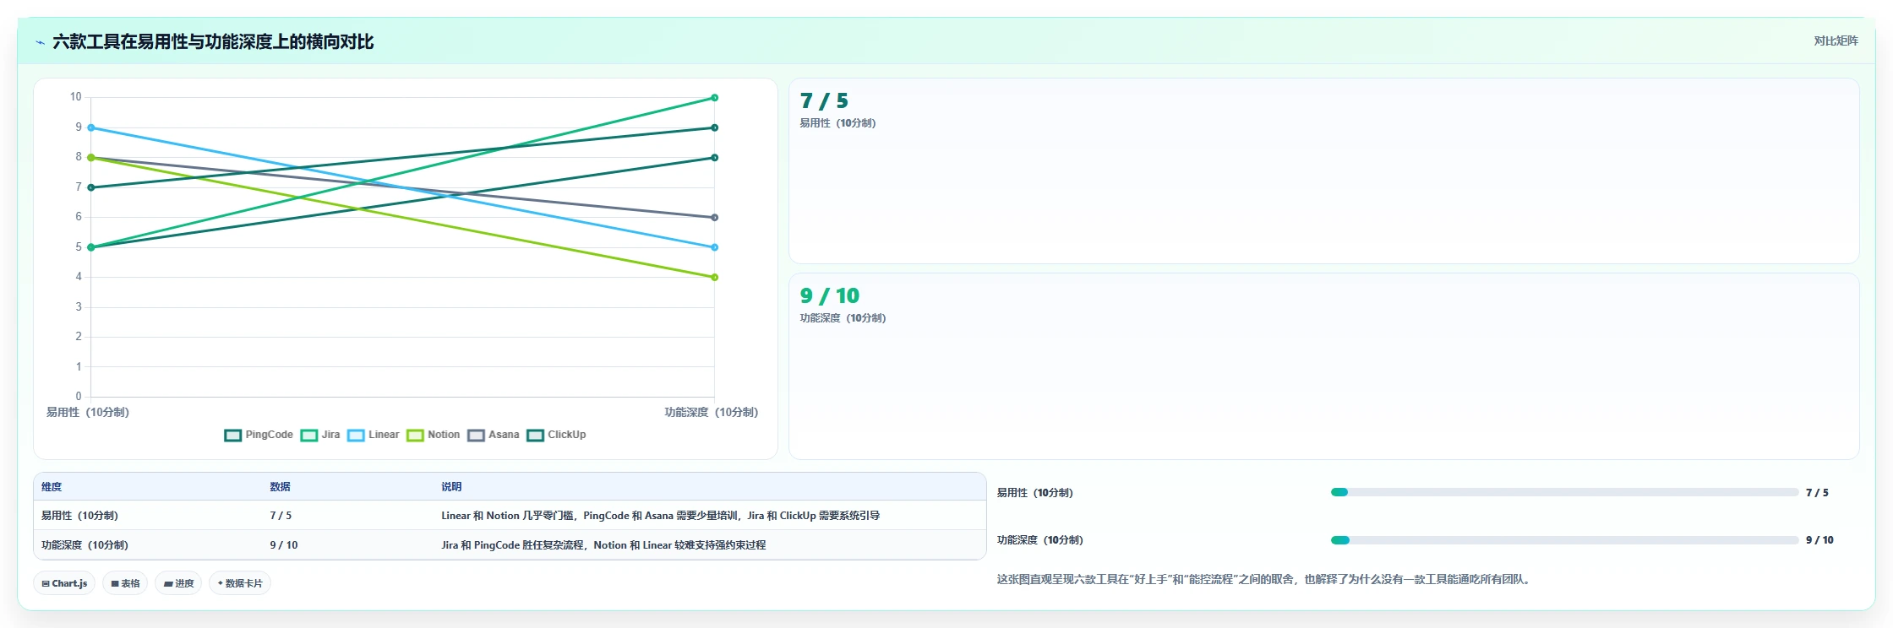The height and width of the screenshot is (628, 1893).
Task: Click the Chart.js tag chip
Action: click(64, 583)
